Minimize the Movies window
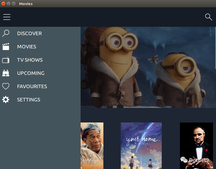Screen dimensions: 216x169 [8, 4]
